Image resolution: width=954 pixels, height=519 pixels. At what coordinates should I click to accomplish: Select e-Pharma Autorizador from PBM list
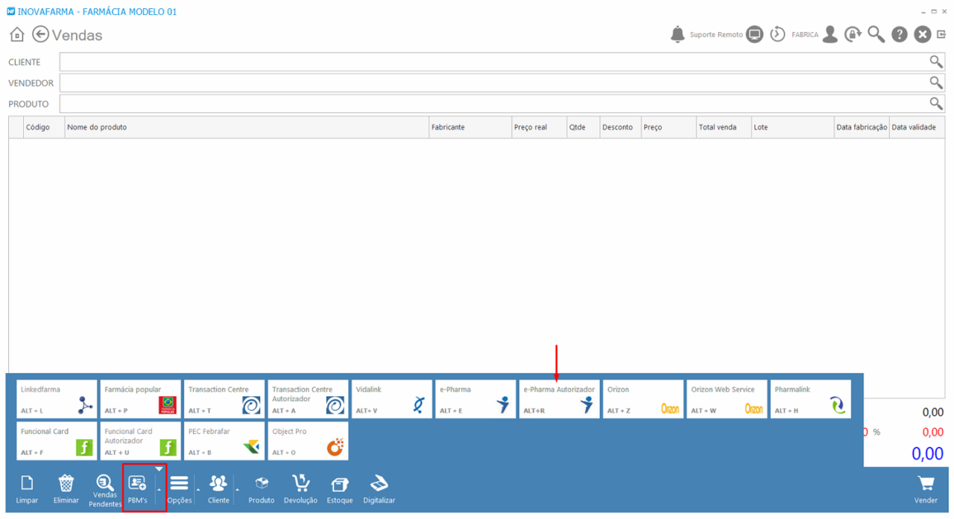559,399
